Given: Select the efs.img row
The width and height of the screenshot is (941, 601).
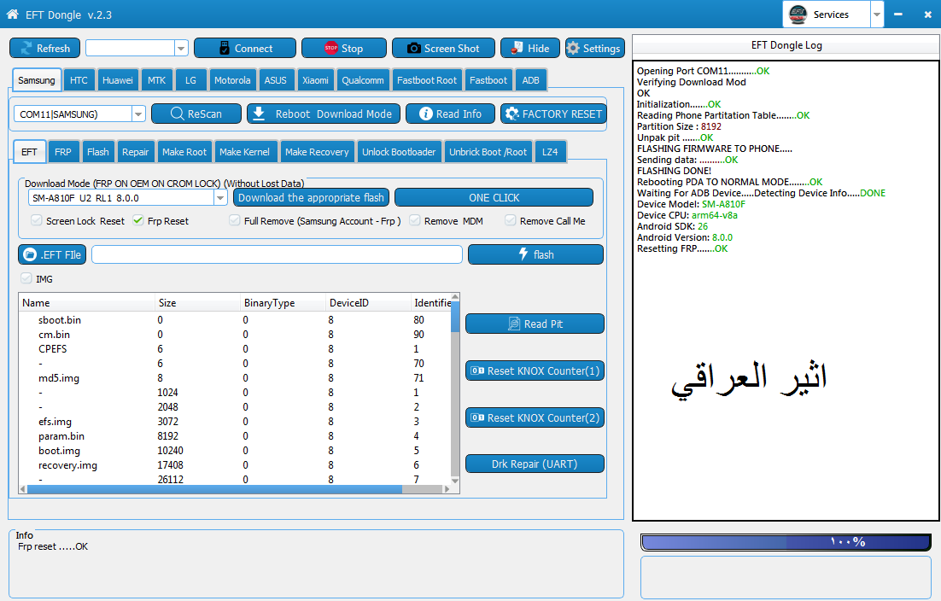Looking at the screenshot, I should (x=235, y=421).
